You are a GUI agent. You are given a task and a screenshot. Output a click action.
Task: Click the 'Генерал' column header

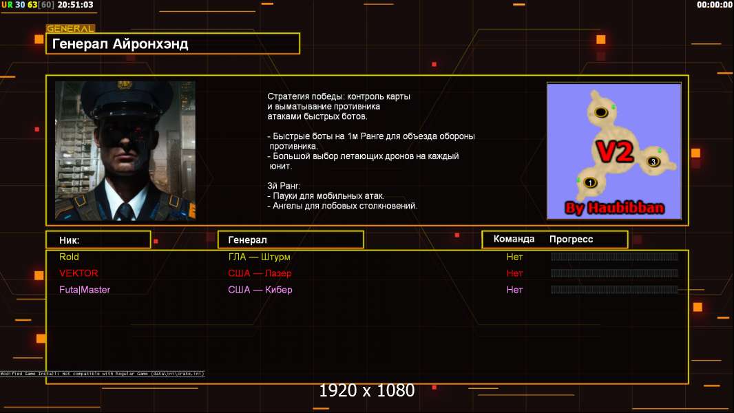click(x=291, y=240)
